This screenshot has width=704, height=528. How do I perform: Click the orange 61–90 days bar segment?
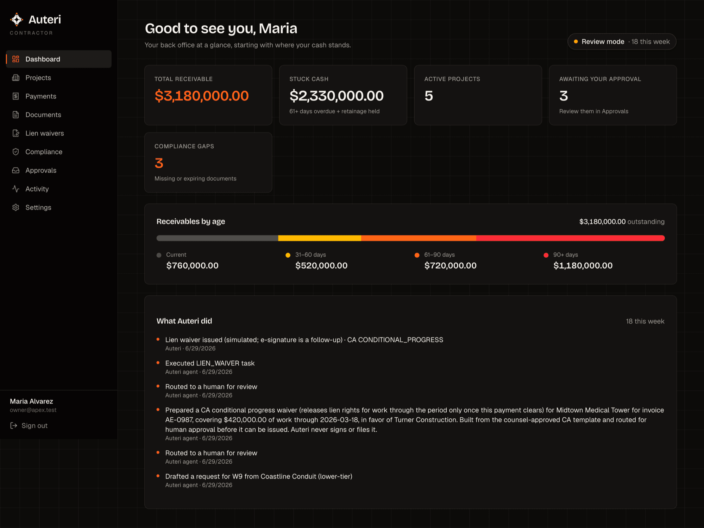pos(419,238)
